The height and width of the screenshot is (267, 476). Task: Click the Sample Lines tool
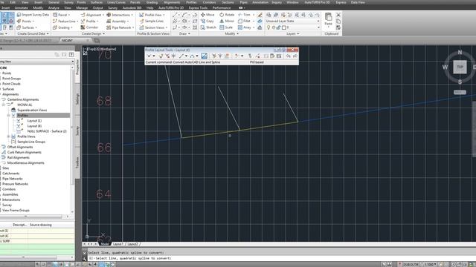click(151, 22)
